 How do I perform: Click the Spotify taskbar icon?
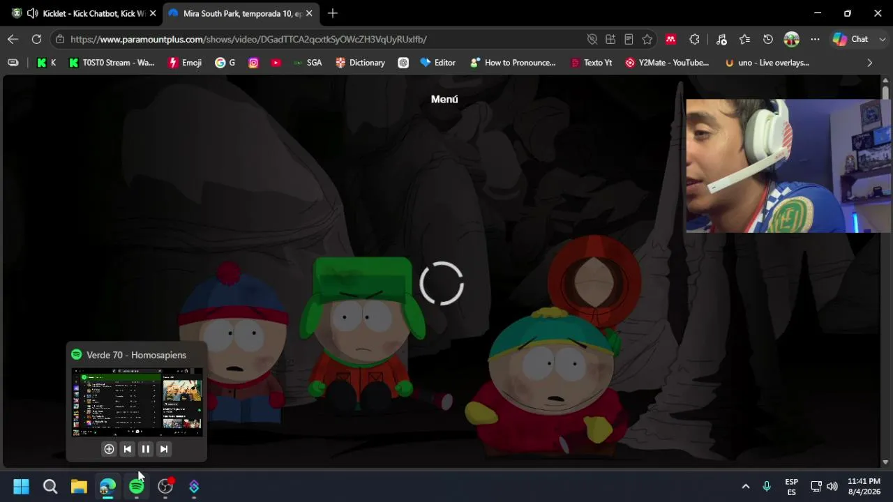(137, 486)
